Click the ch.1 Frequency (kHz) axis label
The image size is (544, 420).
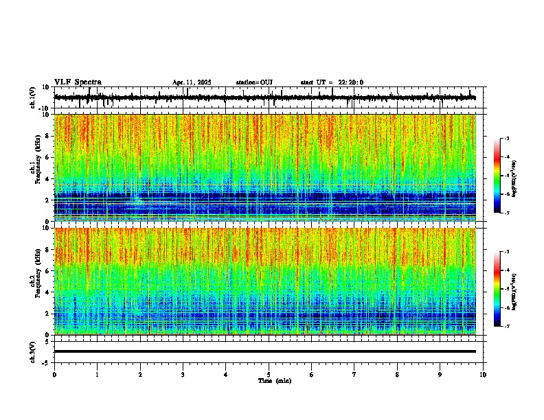(x=36, y=159)
